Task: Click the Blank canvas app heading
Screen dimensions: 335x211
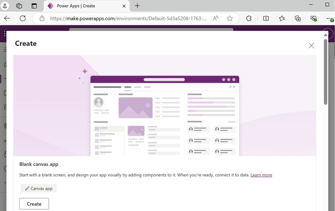Action: point(39,164)
